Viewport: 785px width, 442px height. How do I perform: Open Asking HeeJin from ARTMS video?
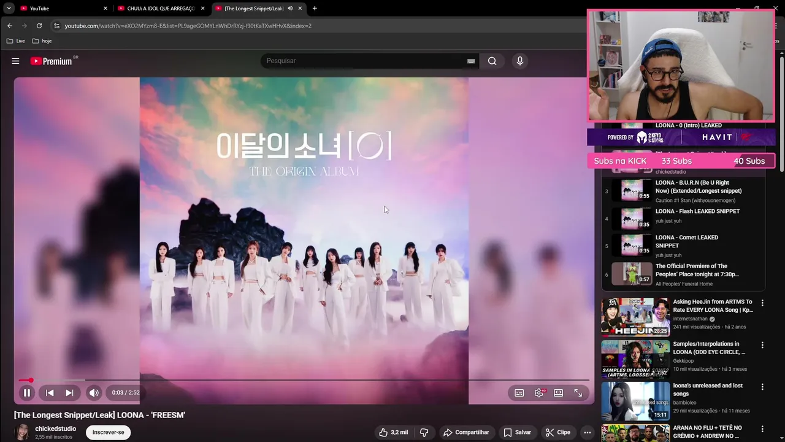click(x=713, y=306)
